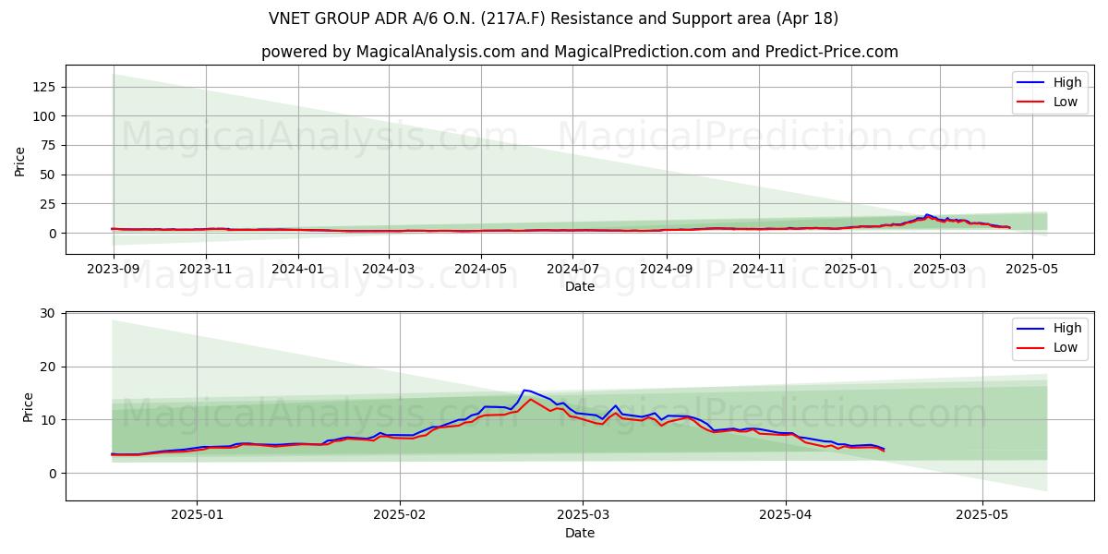This screenshot has height=554, width=1108.
Task: Click the '2024-01' tick label on top chart
Action: click(x=298, y=269)
